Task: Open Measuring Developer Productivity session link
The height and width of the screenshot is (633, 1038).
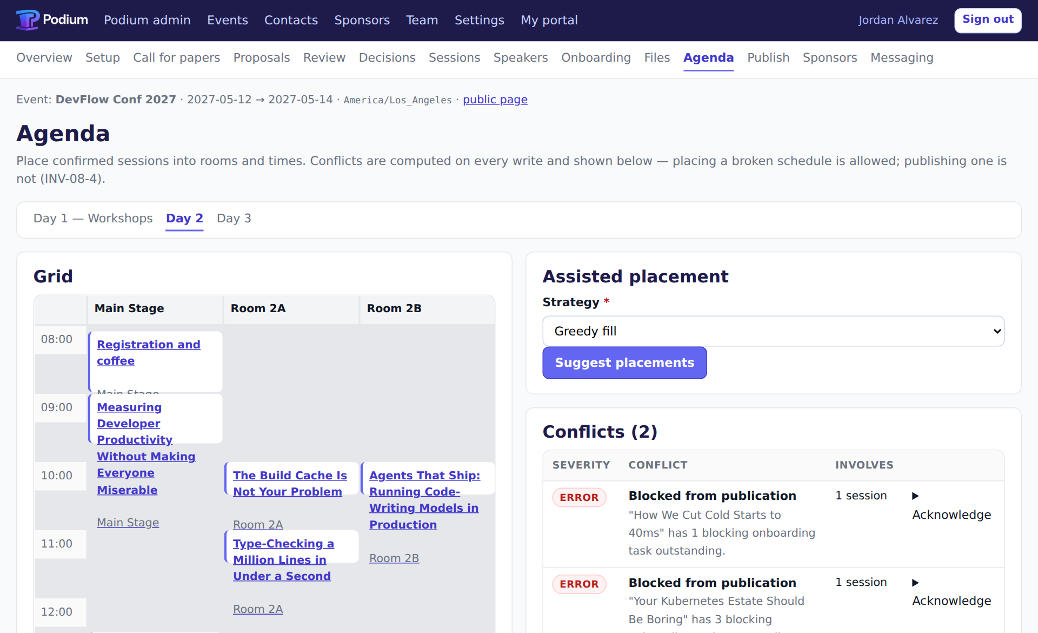Action: 146,449
